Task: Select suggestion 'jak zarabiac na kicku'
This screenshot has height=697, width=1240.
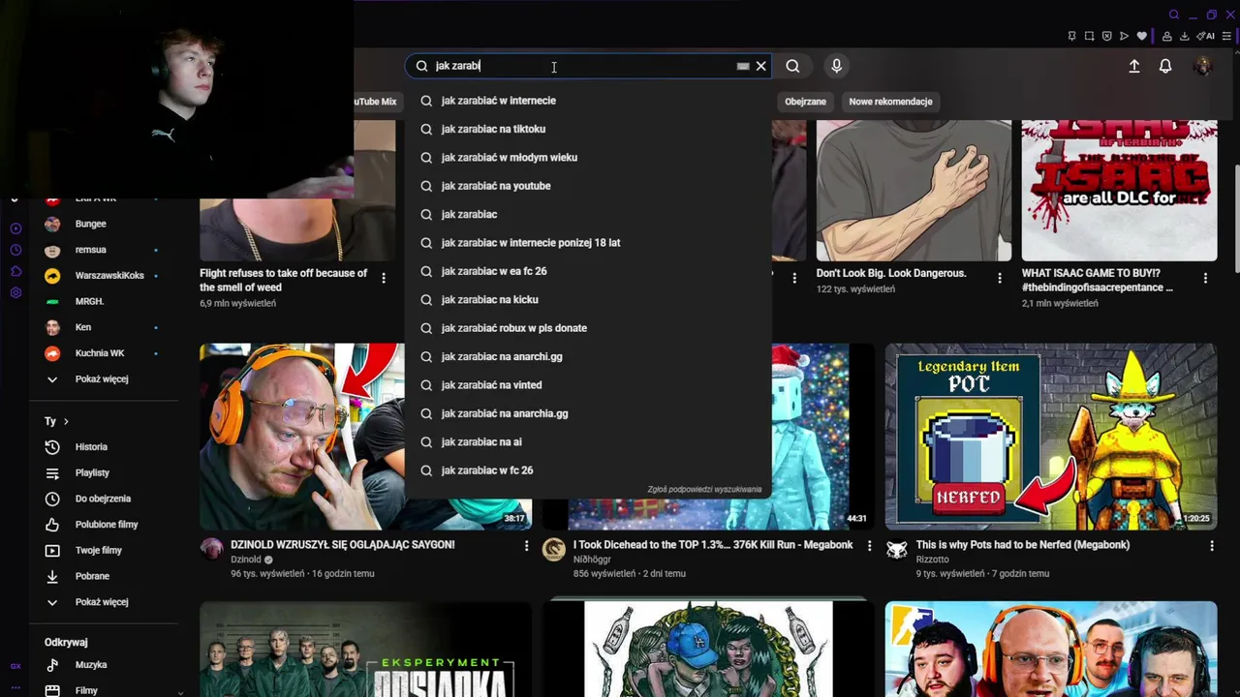Action: pos(588,299)
